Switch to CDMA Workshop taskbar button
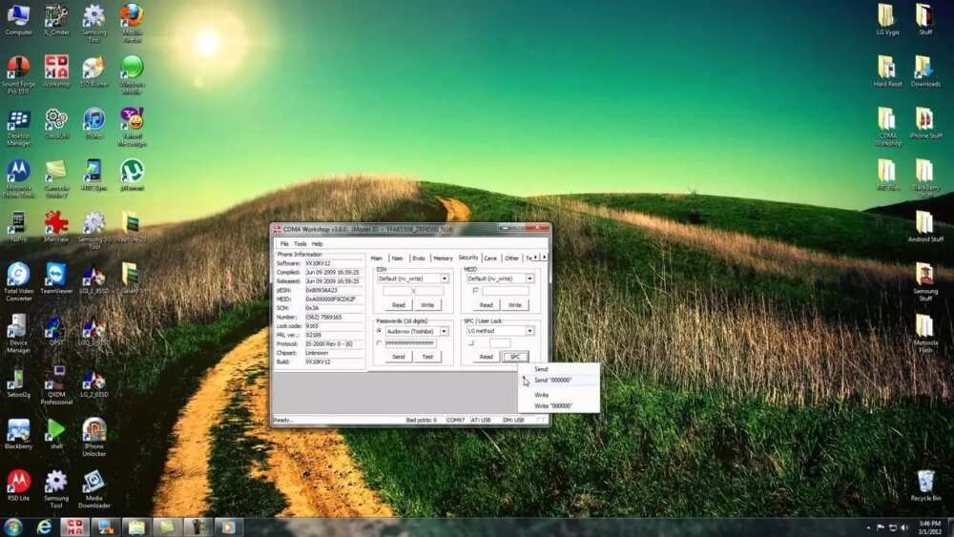954x537 pixels. click(x=74, y=527)
